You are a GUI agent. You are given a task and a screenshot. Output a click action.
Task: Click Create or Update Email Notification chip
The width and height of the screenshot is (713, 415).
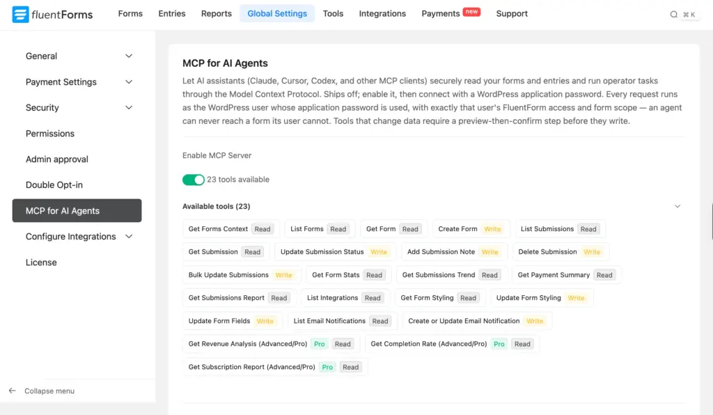pos(476,321)
